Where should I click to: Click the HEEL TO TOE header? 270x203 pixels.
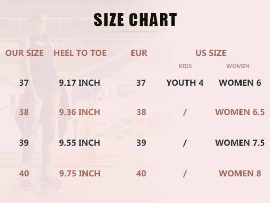pyautogui.click(x=80, y=53)
